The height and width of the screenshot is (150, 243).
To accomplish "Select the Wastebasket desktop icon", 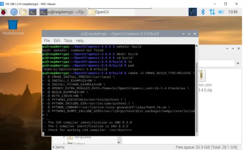I will (13, 27).
